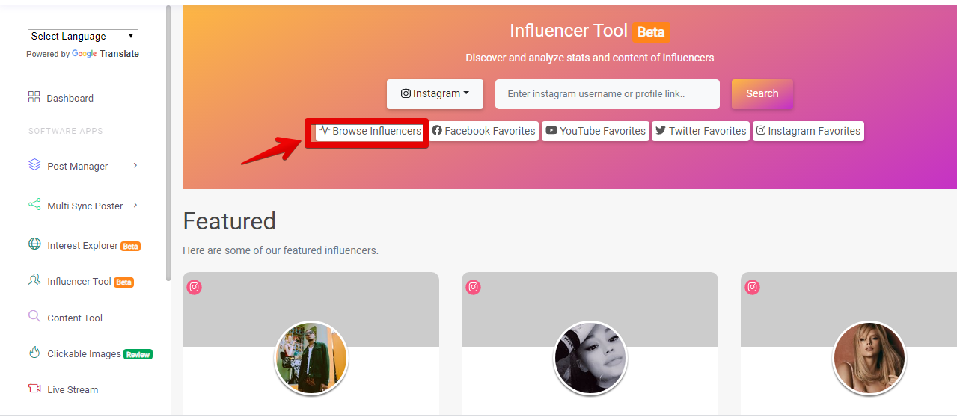The width and height of the screenshot is (957, 420).
Task: Click the Content Tool magnifier icon
Action: point(34,316)
